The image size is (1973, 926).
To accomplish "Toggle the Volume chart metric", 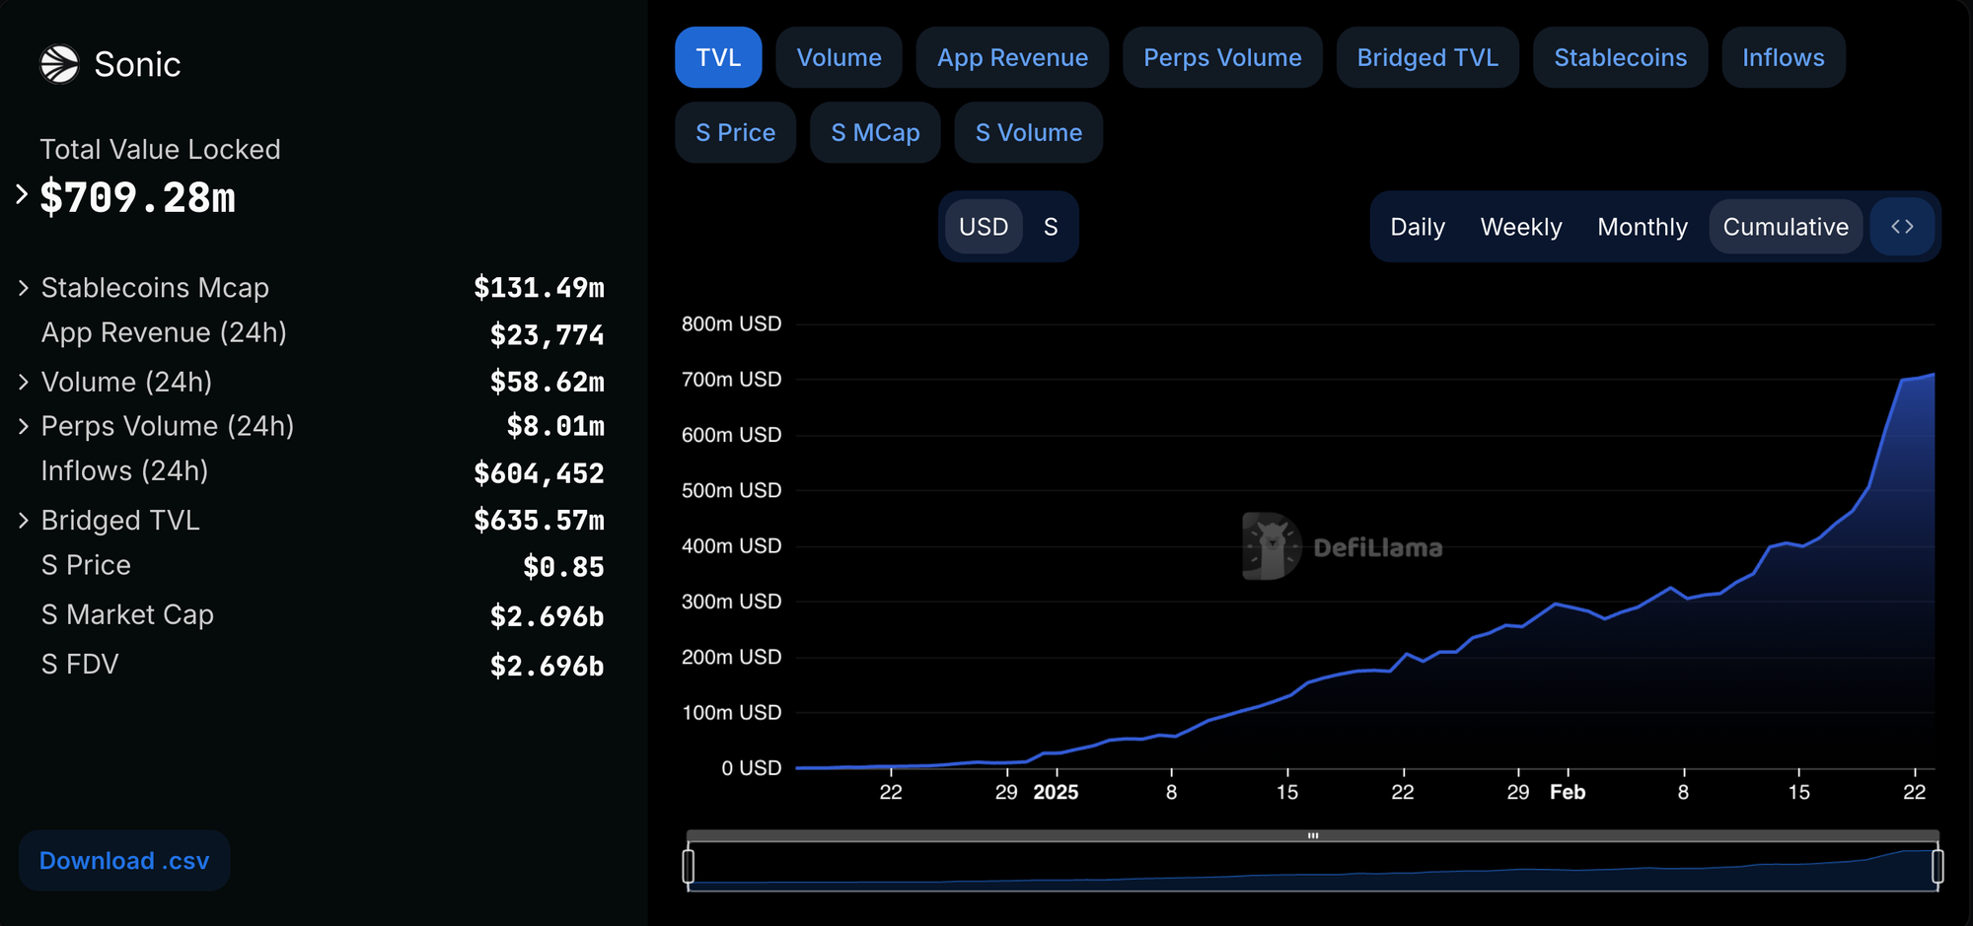I will (x=840, y=57).
